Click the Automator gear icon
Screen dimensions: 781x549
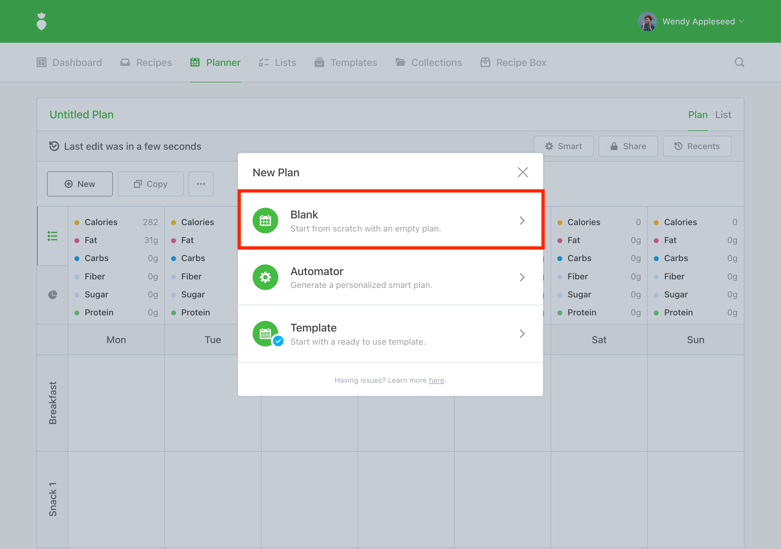265,277
